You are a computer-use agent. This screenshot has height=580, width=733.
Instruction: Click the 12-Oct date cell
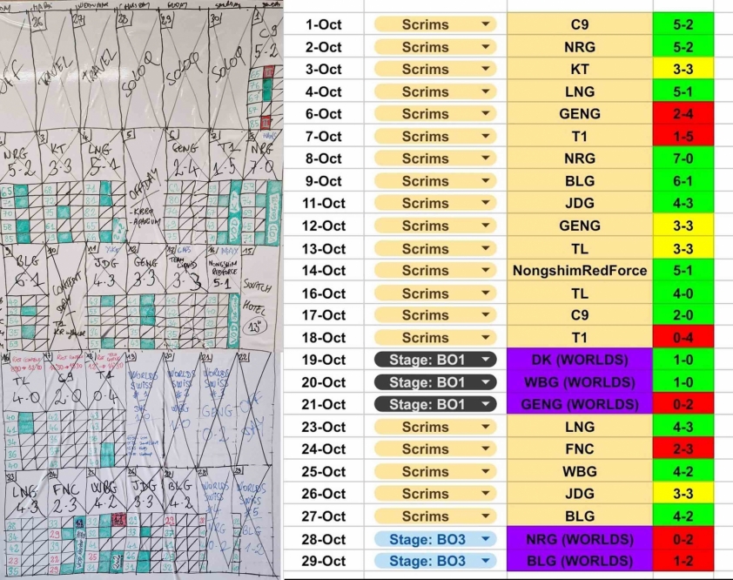(324, 226)
